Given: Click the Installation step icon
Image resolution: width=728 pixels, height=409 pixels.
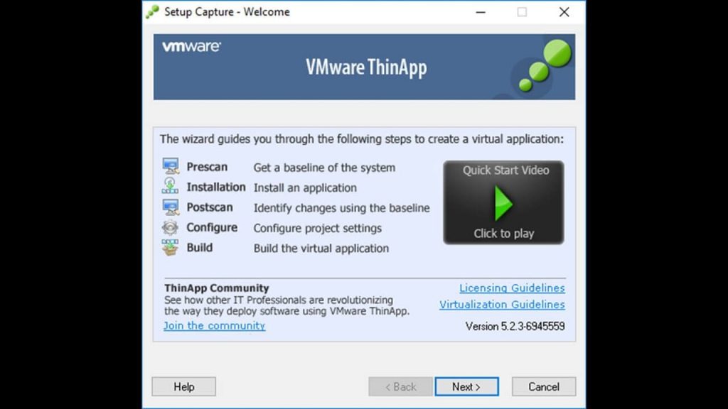Looking at the screenshot, I should [x=170, y=186].
